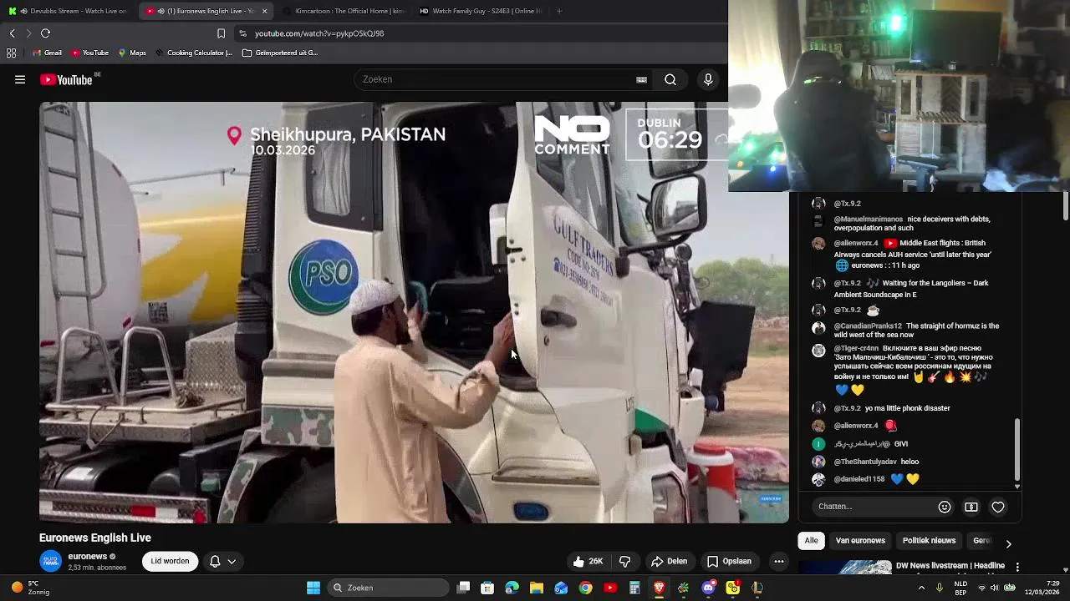Mute the Devubbs Stream tab audio
This screenshot has height=601, width=1070.
pos(23,11)
